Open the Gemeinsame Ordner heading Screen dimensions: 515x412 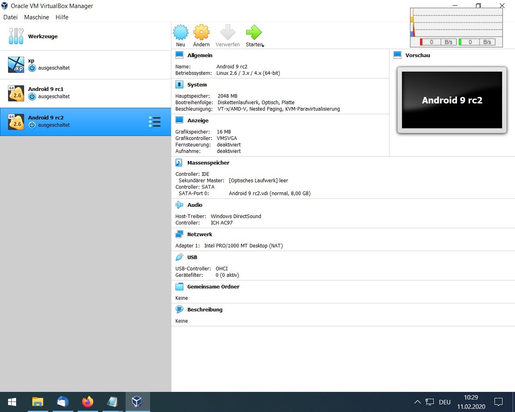[213, 286]
